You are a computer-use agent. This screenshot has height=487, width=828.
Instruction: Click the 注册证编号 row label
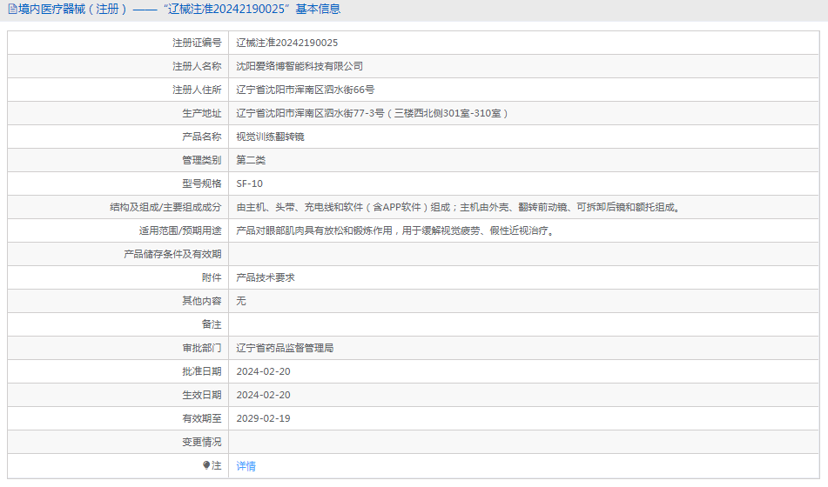click(197, 43)
